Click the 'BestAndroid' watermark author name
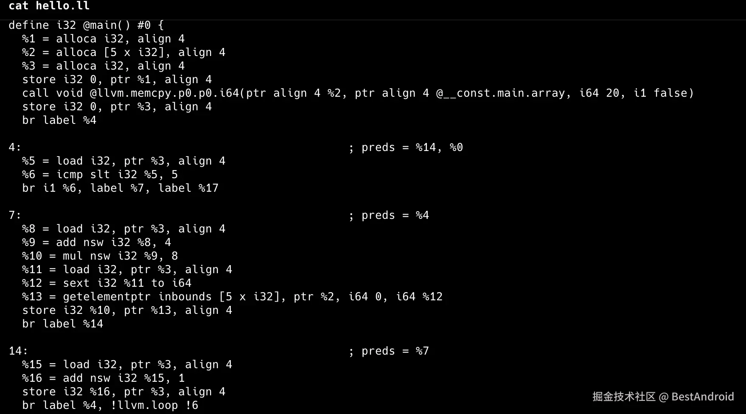 [x=703, y=397]
